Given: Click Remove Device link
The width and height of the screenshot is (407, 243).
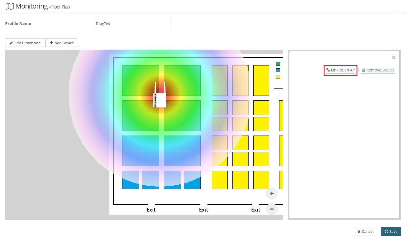Looking at the screenshot, I should pos(378,70).
